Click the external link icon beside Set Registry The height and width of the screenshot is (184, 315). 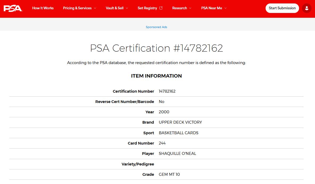161,8
